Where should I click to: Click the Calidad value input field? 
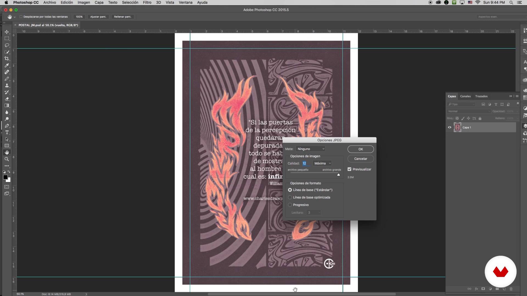306,163
